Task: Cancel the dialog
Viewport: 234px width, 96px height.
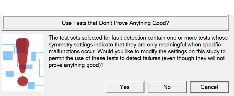Action: pos(209,87)
